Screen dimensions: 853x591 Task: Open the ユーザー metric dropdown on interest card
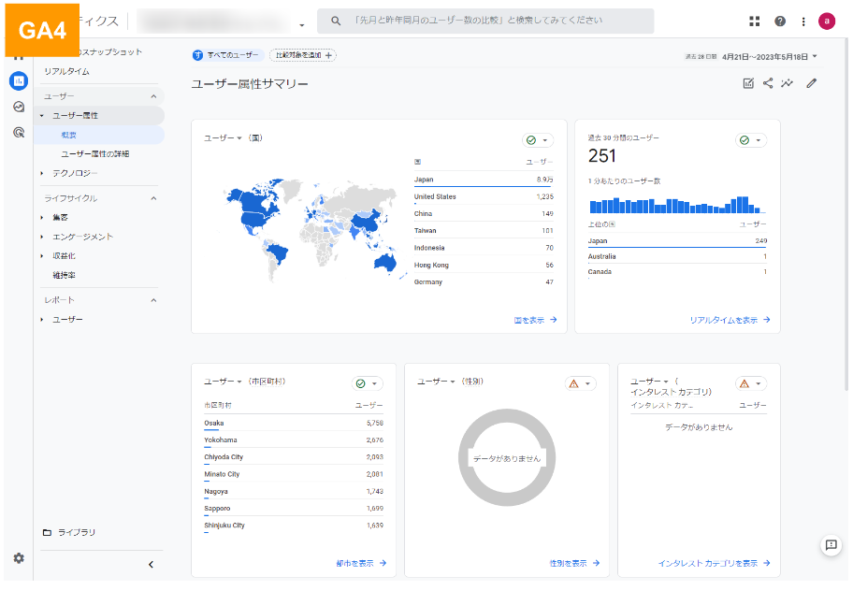pos(649,382)
